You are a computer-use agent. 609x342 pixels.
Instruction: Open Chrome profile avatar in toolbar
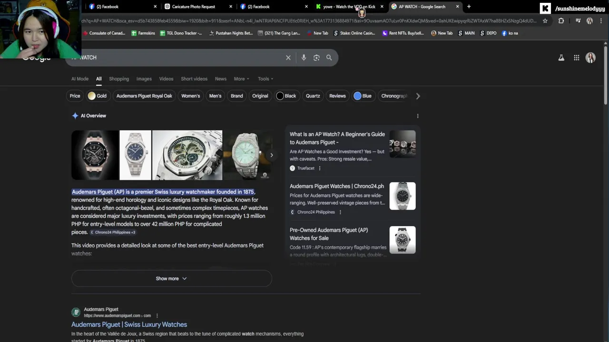590,20
